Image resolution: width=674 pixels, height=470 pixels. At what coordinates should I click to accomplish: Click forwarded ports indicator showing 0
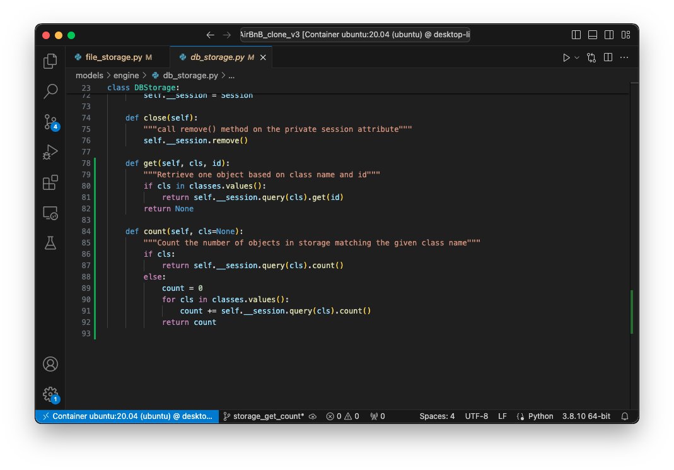pos(378,416)
